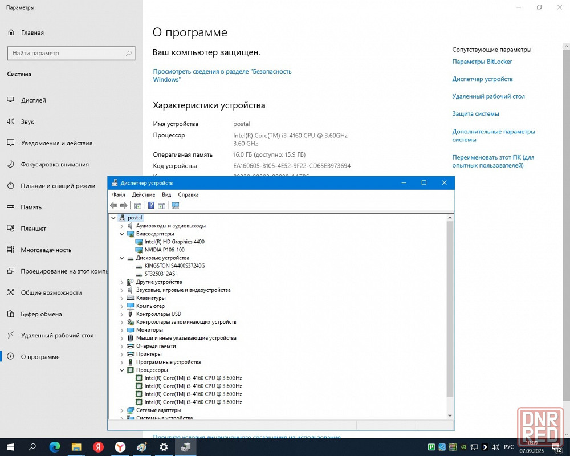Click the blue question mark Help icon

pos(151,205)
